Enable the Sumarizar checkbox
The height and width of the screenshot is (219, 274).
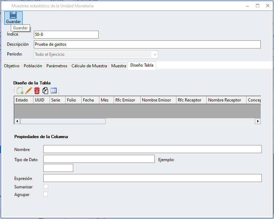[x=46, y=187]
